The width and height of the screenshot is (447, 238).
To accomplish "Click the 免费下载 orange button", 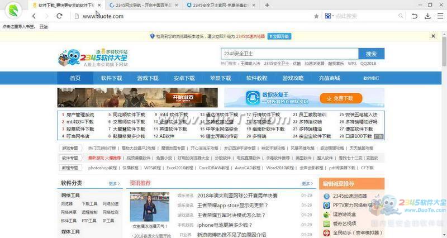I will (x=341, y=98).
